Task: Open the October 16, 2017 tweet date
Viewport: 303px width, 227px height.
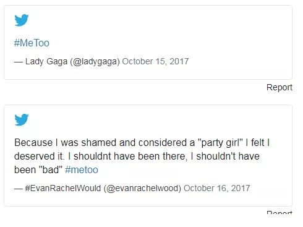Action: point(217,188)
